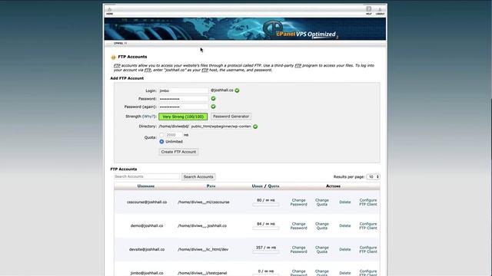Click the 80 / ∞ MB usage text
The height and width of the screenshot is (276, 492).
(266, 200)
